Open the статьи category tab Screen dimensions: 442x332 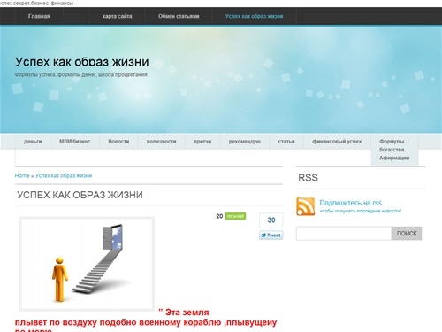click(286, 142)
